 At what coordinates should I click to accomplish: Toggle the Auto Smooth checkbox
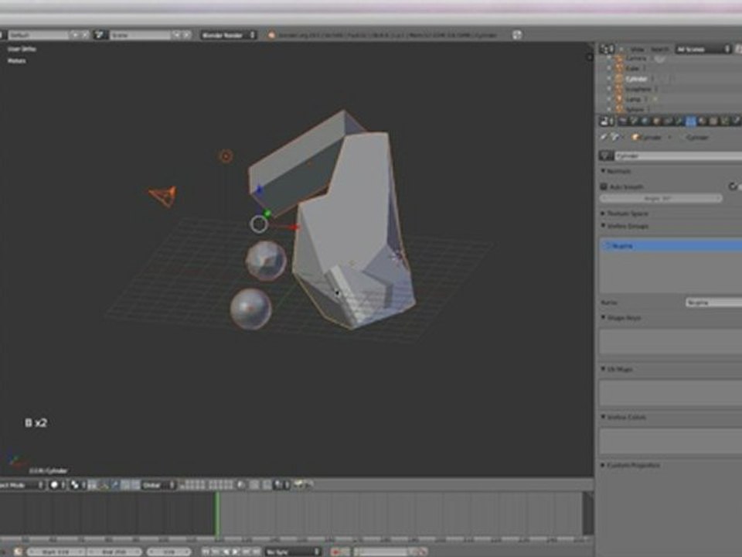coord(604,186)
